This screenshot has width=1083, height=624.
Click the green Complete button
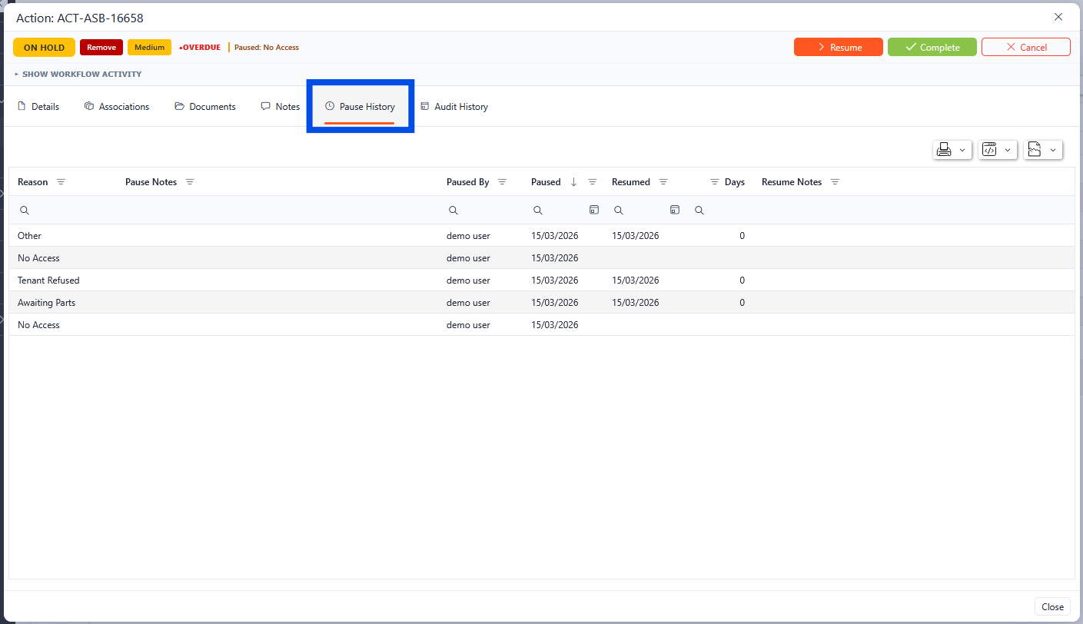[932, 48]
